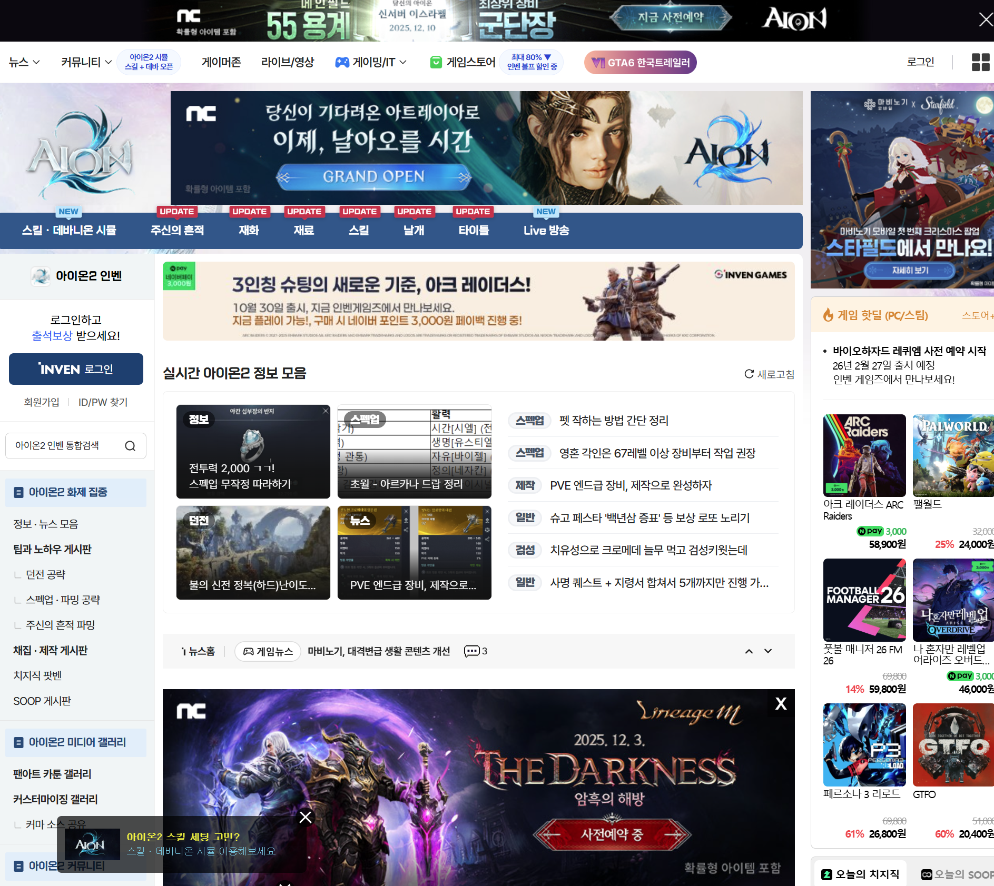Open 팁과 노하우 게시판

click(52, 549)
